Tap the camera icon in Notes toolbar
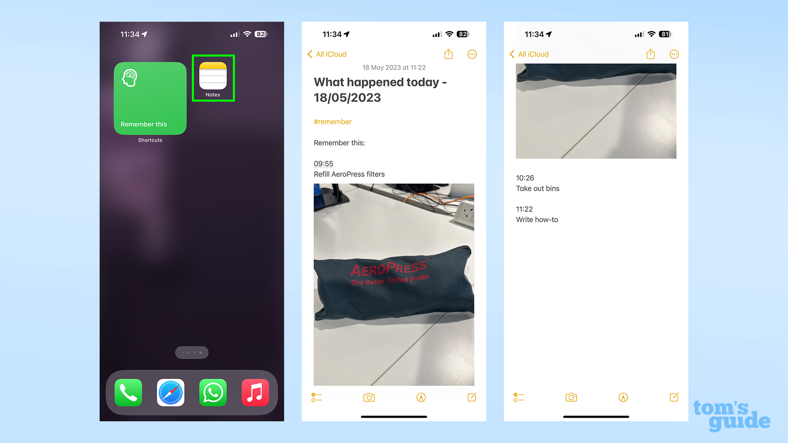The width and height of the screenshot is (788, 443). tap(369, 398)
